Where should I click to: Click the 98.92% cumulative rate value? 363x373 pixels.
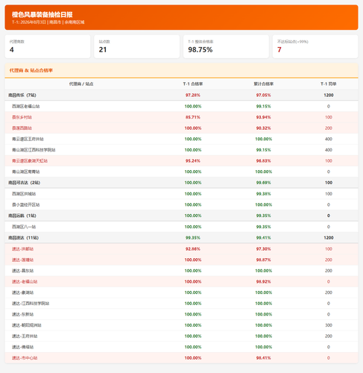click(x=263, y=282)
